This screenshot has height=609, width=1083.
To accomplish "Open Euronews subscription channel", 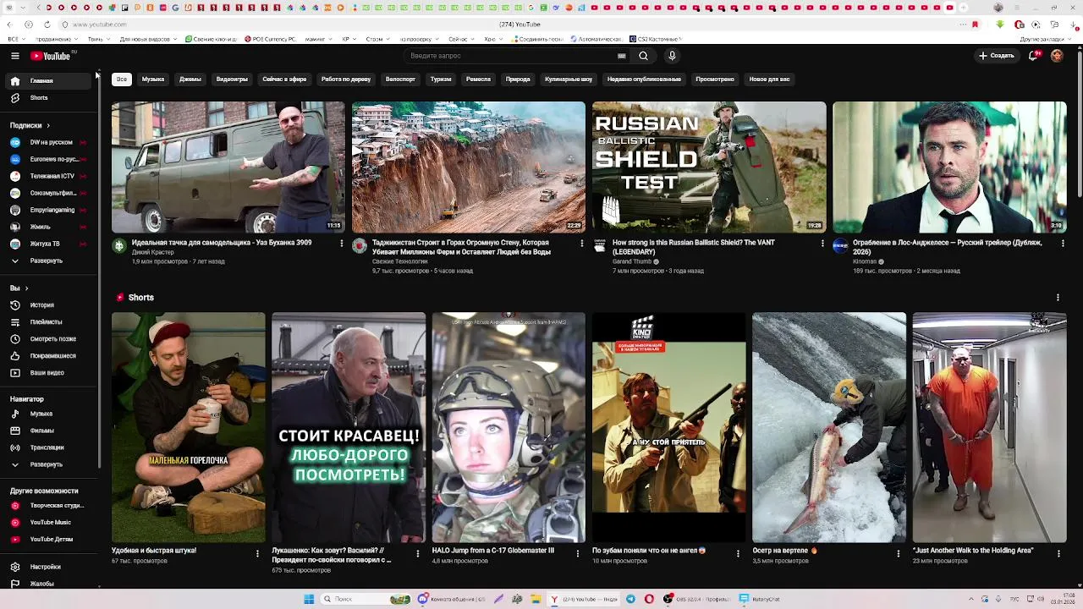I will click(x=49, y=159).
